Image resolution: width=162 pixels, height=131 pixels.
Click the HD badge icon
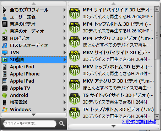point(5,38)
